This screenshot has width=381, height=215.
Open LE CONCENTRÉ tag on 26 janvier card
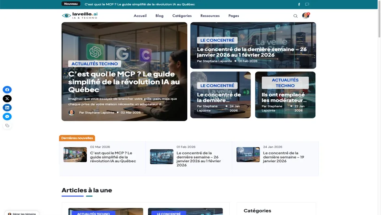click(x=217, y=41)
